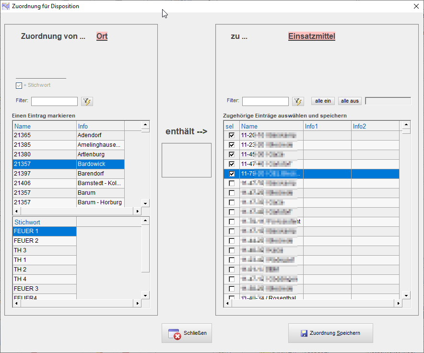424x353 pixels.
Task: Click the right Filter text input field
Action: point(265,101)
